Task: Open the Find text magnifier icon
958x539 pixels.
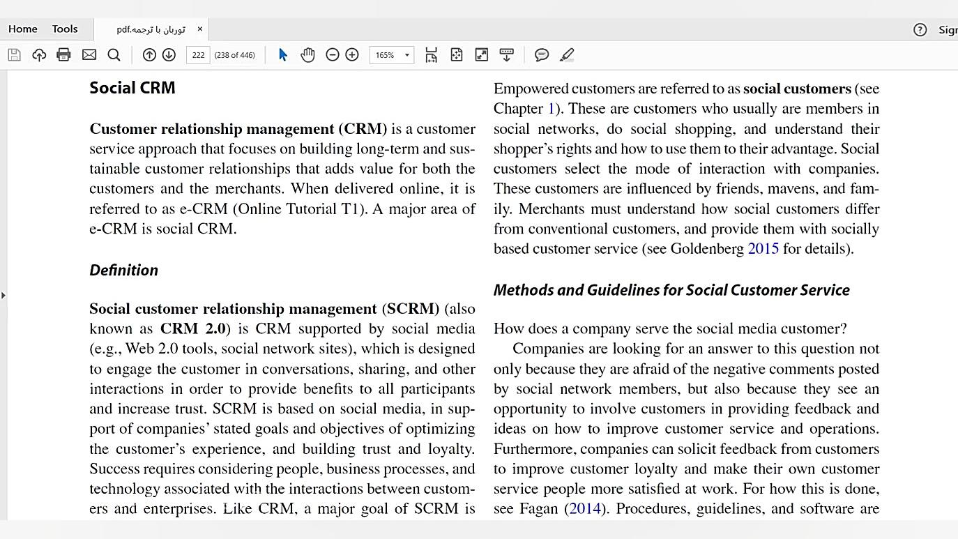Action: 114,54
